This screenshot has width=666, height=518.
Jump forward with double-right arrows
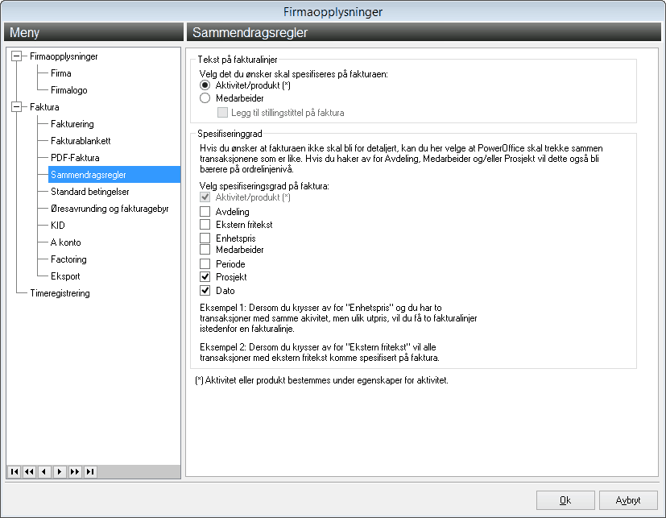point(75,472)
